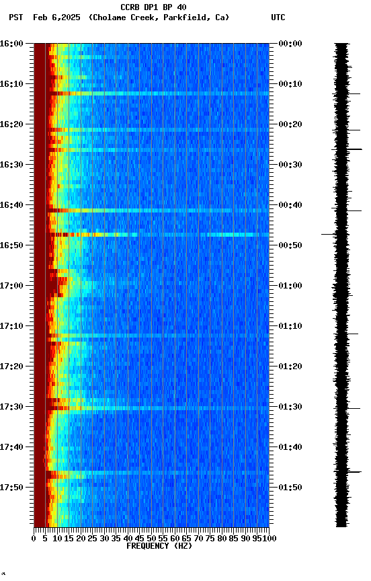Click the "80" frequency tick label

[x=222, y=539]
